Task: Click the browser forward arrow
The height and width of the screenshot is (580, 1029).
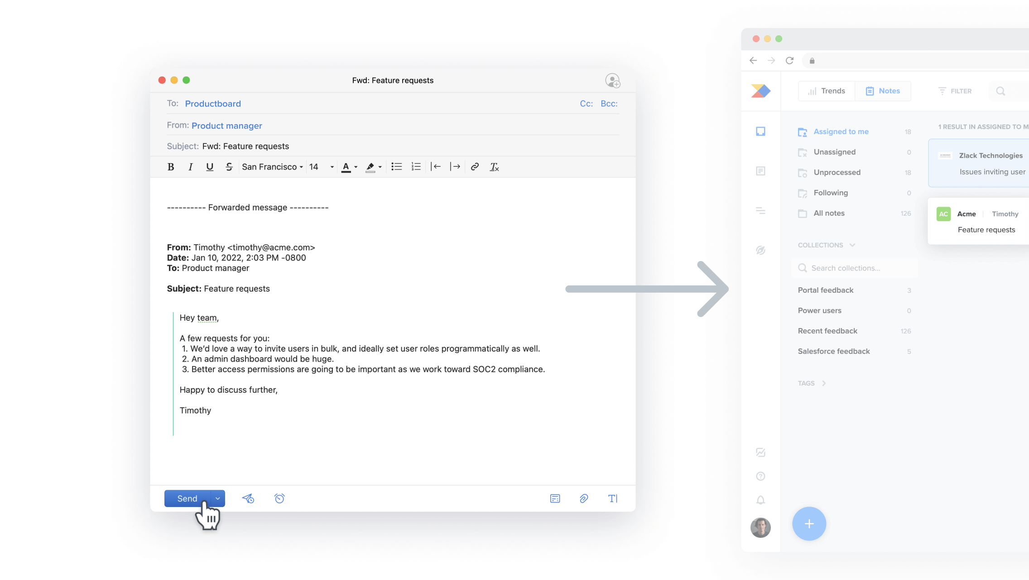Action: point(771,61)
